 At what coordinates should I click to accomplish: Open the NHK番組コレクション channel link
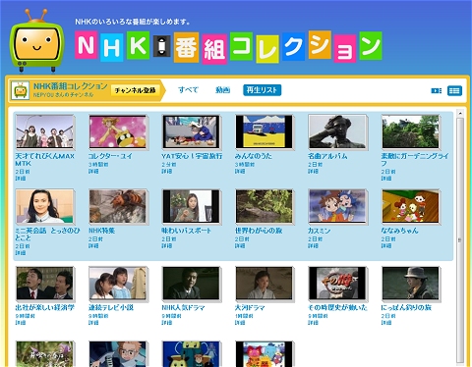click(x=70, y=86)
